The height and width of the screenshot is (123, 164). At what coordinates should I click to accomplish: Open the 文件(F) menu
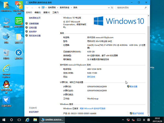[29, 13]
